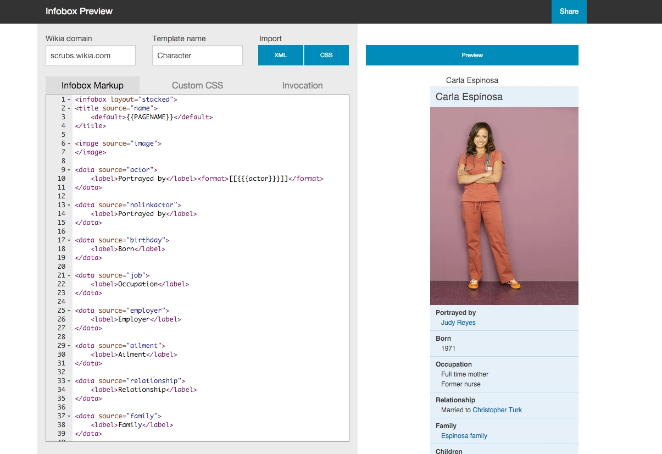
Task: Select the Infobox Markup tab
Action: (92, 86)
